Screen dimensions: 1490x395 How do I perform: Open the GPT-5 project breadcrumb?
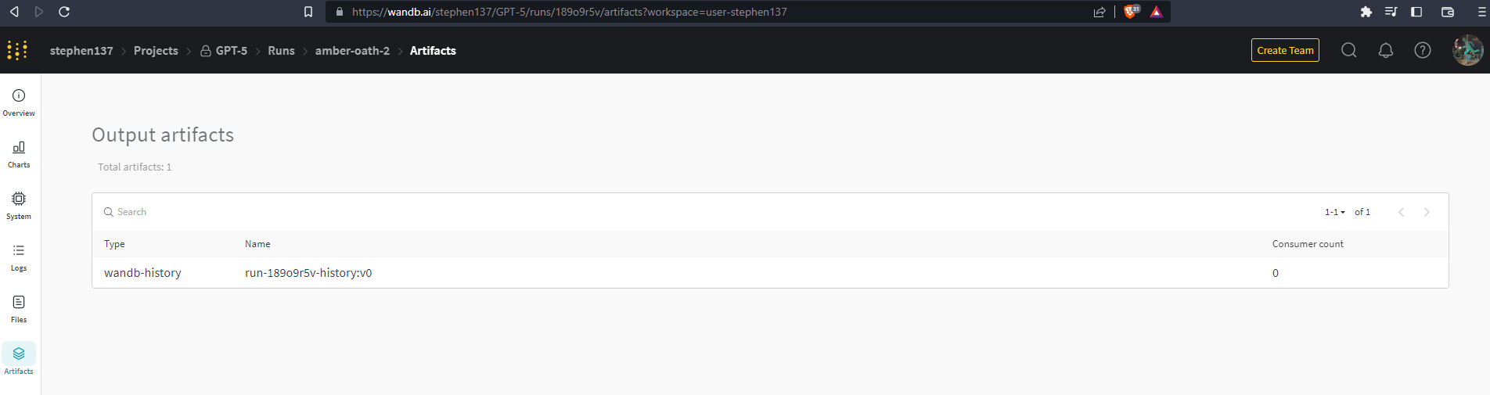pos(224,50)
